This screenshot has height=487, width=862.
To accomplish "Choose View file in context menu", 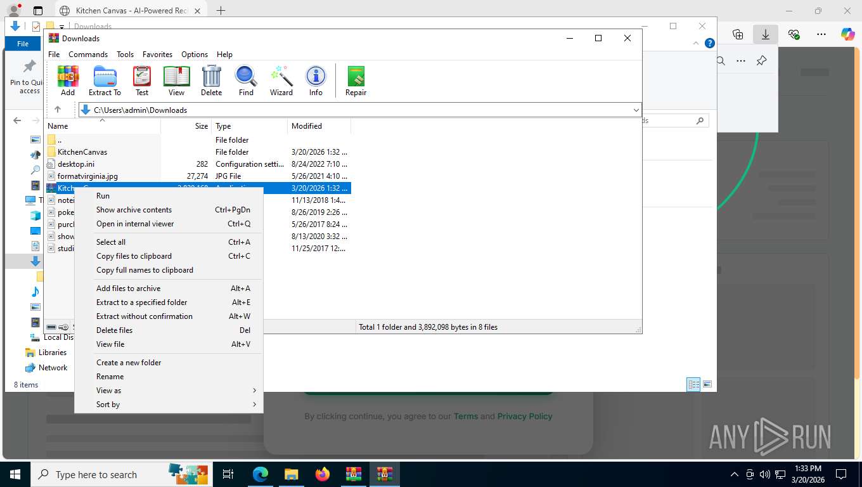I will point(169,344).
